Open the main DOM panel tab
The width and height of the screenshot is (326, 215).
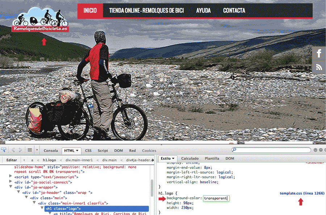118,151
